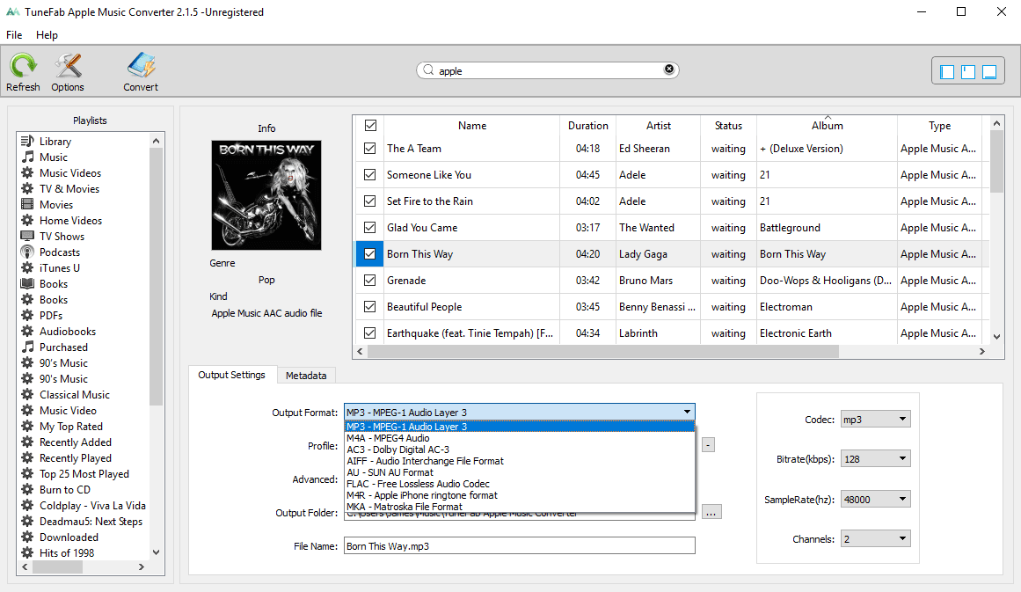This screenshot has width=1021, height=592.
Task: Open the iTunes U playlist
Action: 59,267
